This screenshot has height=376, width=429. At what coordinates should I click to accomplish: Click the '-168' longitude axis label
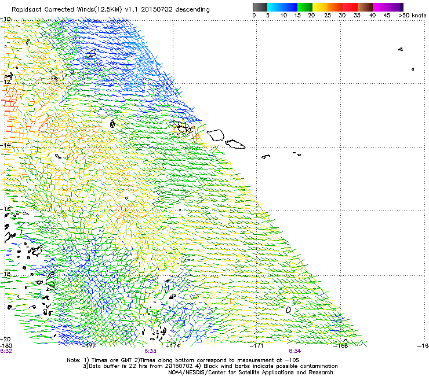[341, 346]
